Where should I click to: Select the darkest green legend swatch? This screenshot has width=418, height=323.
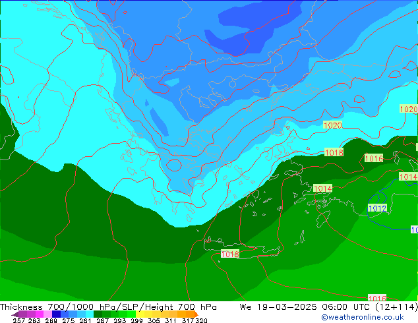(x=98, y=314)
